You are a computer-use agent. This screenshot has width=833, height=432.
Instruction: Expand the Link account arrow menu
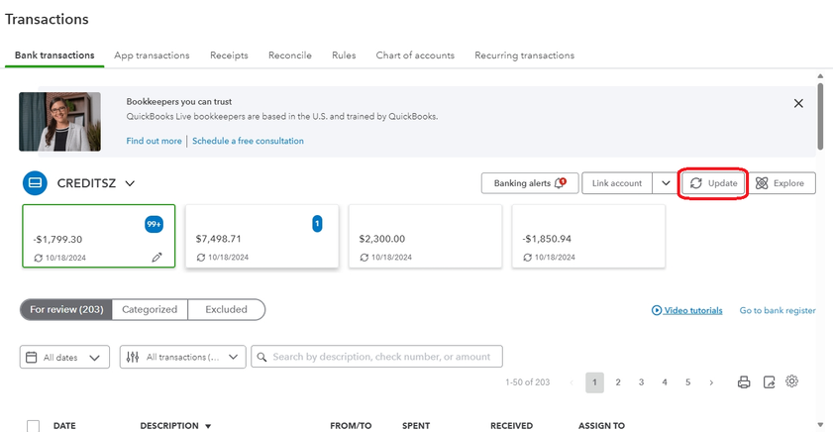664,183
